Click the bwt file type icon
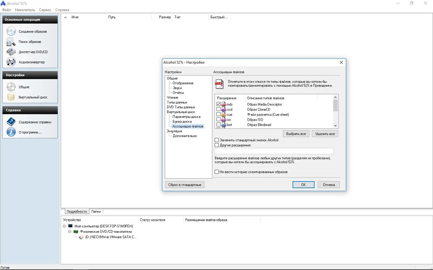This screenshot has height=270, width=433. click(x=224, y=124)
